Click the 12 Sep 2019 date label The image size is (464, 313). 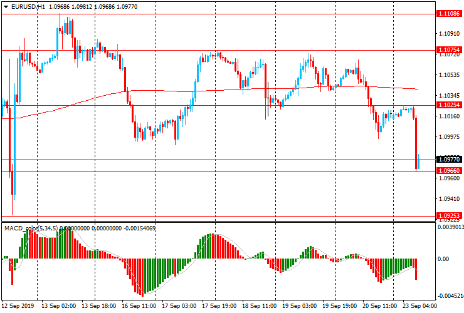tap(18, 305)
